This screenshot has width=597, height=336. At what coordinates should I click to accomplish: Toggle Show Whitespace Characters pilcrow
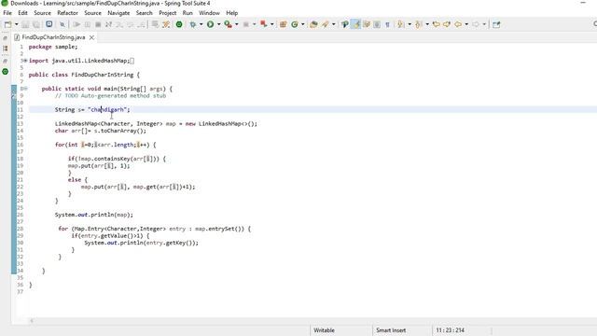388,24
